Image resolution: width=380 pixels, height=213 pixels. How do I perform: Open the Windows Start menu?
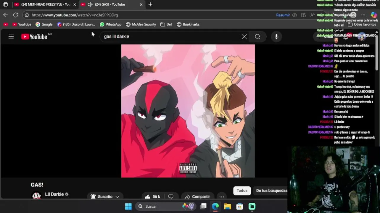[128, 206]
